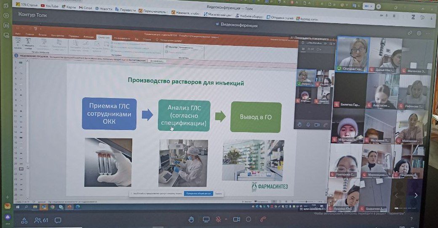Copy the conference invitation link

click(x=409, y=33)
